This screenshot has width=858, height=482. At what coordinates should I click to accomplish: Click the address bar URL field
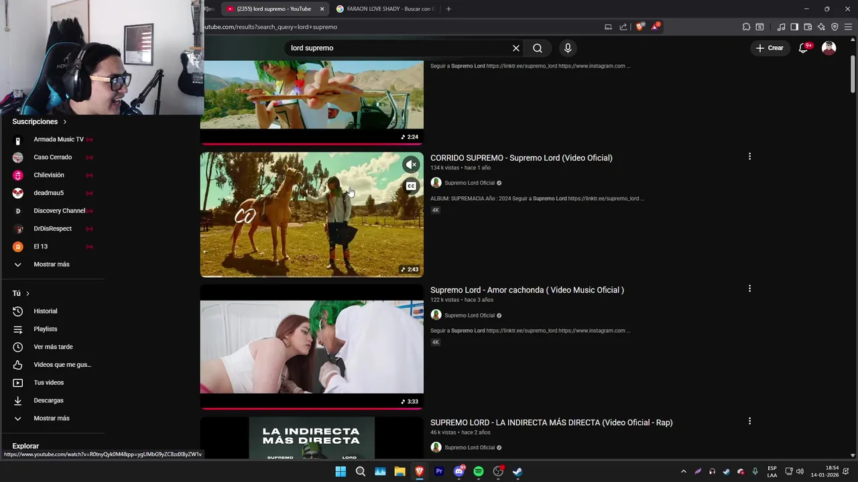pos(402,27)
